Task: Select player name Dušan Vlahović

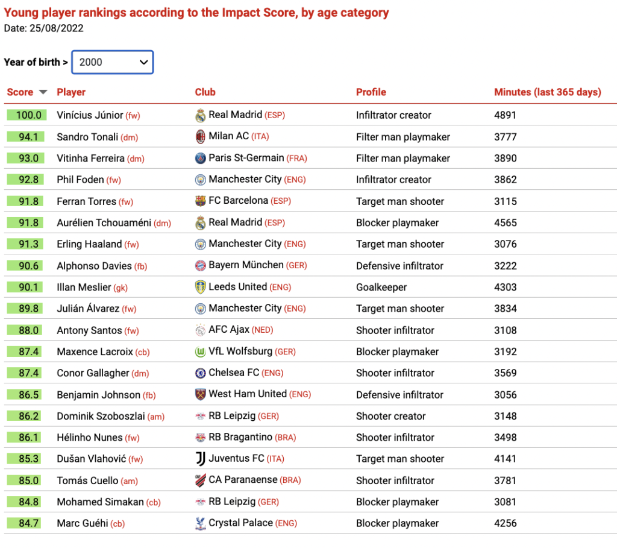Action: (92, 459)
